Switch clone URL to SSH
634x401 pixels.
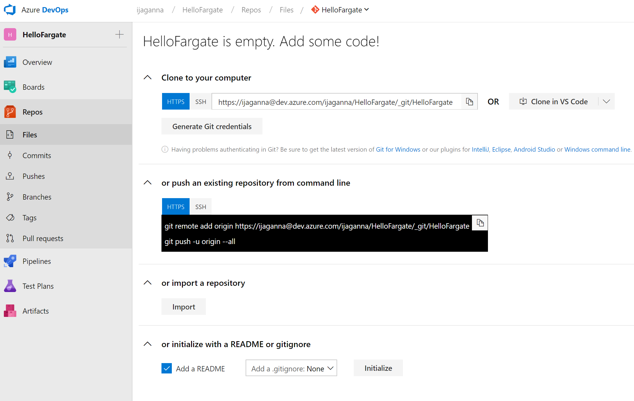201,102
